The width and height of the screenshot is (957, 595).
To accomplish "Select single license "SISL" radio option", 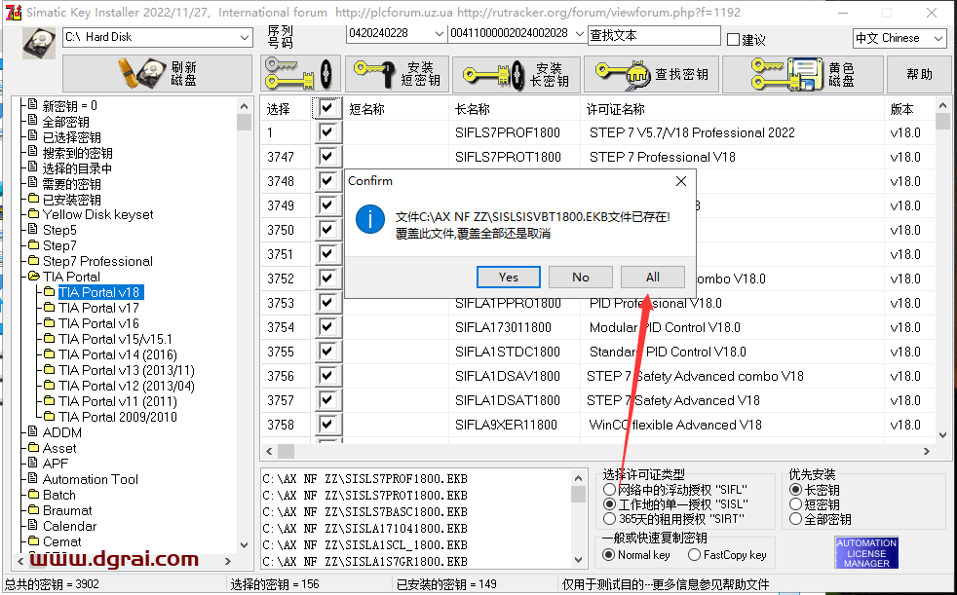I will coord(609,504).
